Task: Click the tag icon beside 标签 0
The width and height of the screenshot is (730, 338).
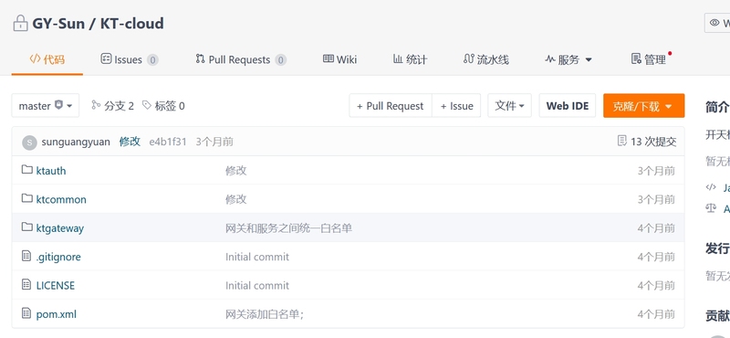Action: coord(147,105)
